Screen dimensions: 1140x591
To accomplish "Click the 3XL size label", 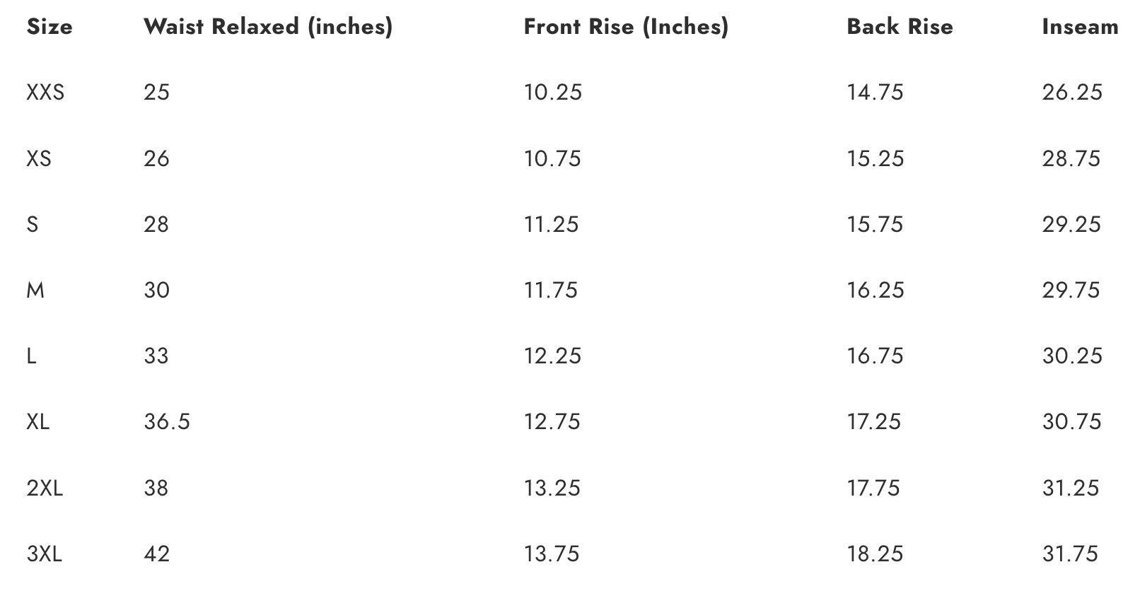I will tap(44, 554).
